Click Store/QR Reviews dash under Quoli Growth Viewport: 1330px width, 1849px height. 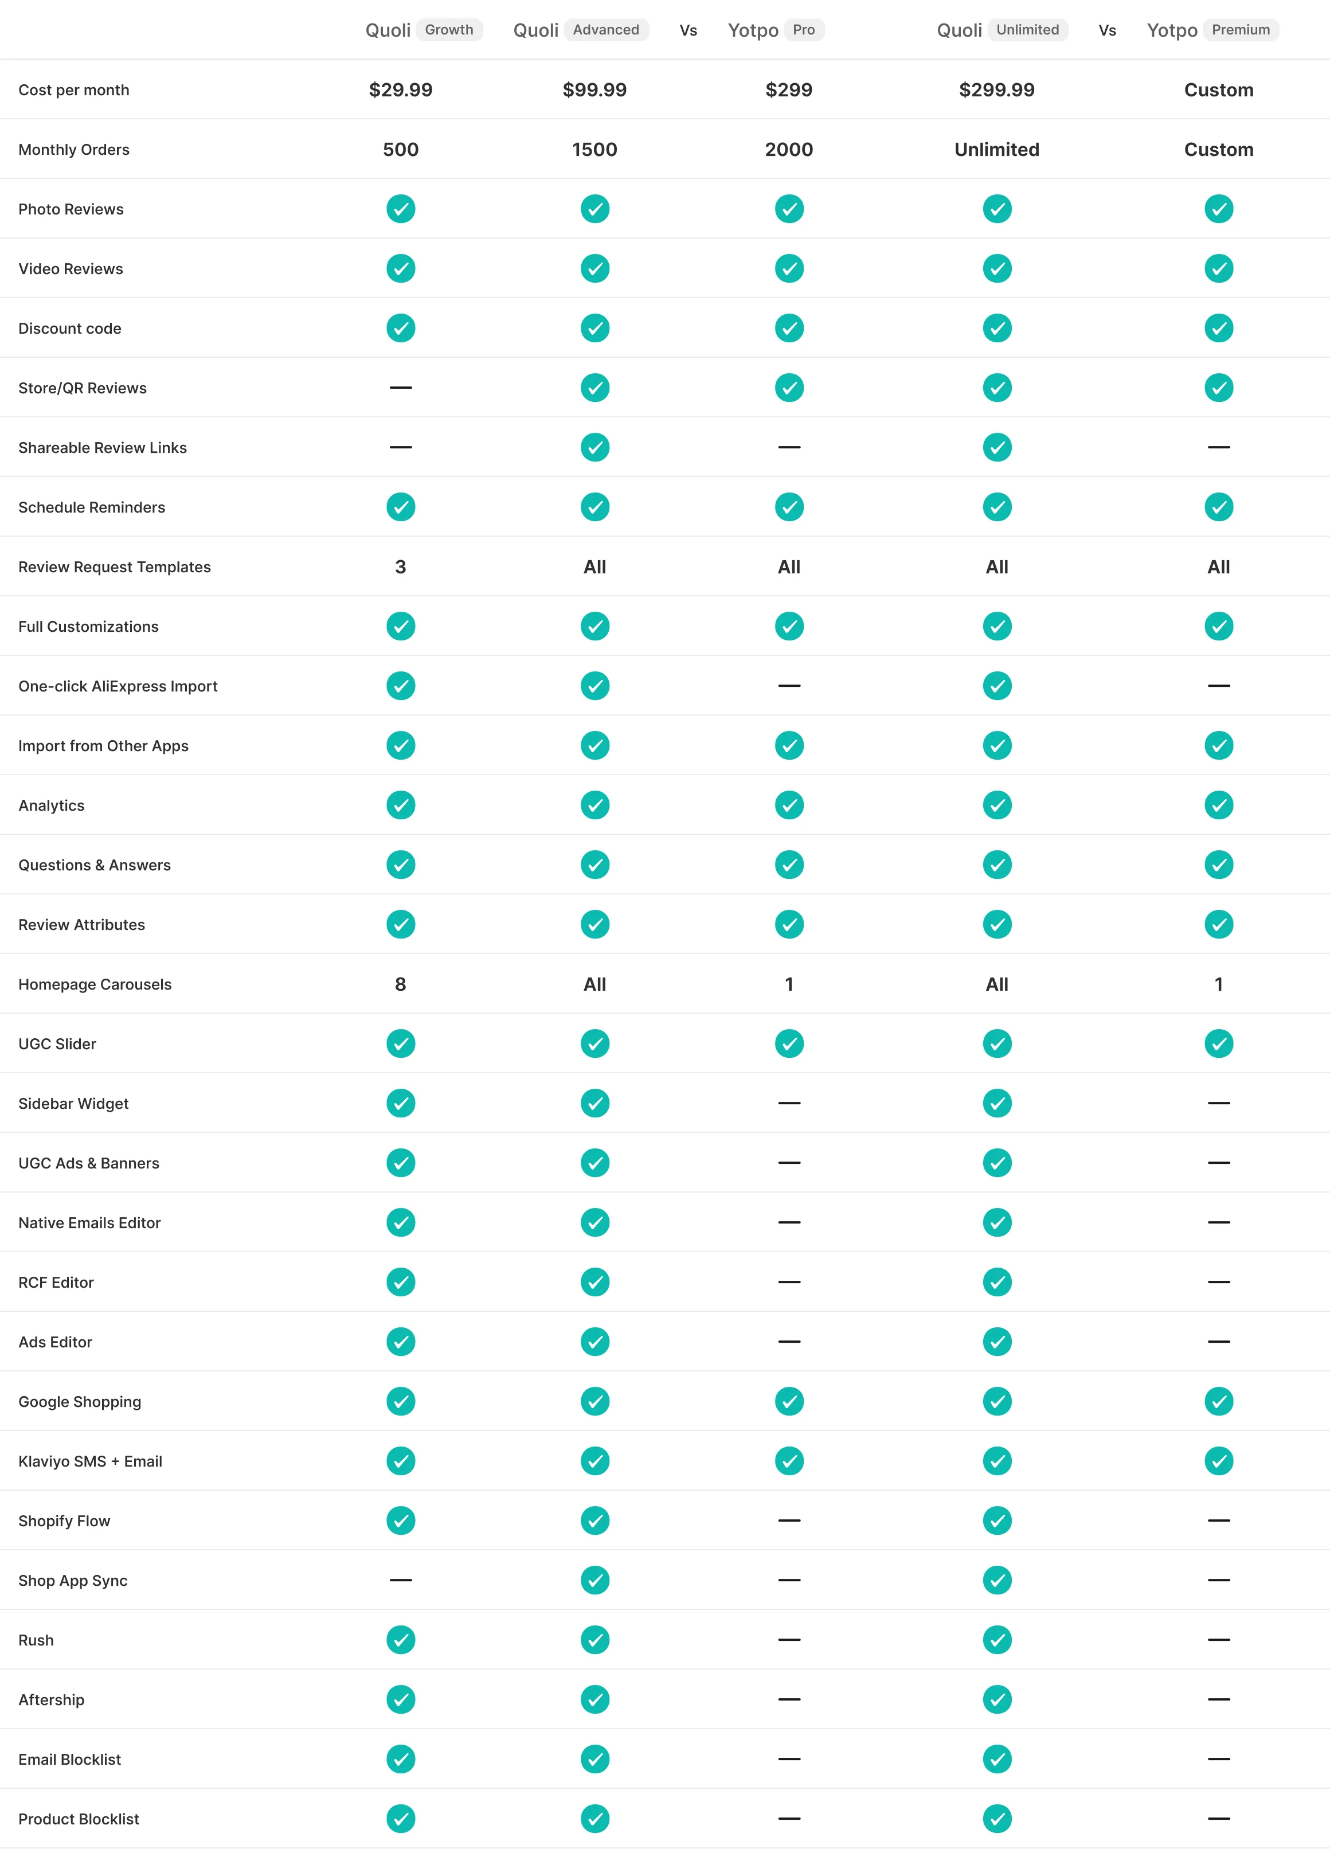[x=400, y=388]
